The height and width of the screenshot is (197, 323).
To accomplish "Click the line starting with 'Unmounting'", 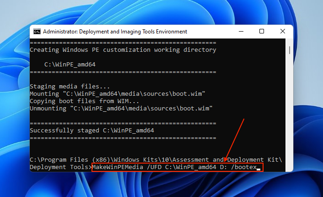I will coord(121,109).
